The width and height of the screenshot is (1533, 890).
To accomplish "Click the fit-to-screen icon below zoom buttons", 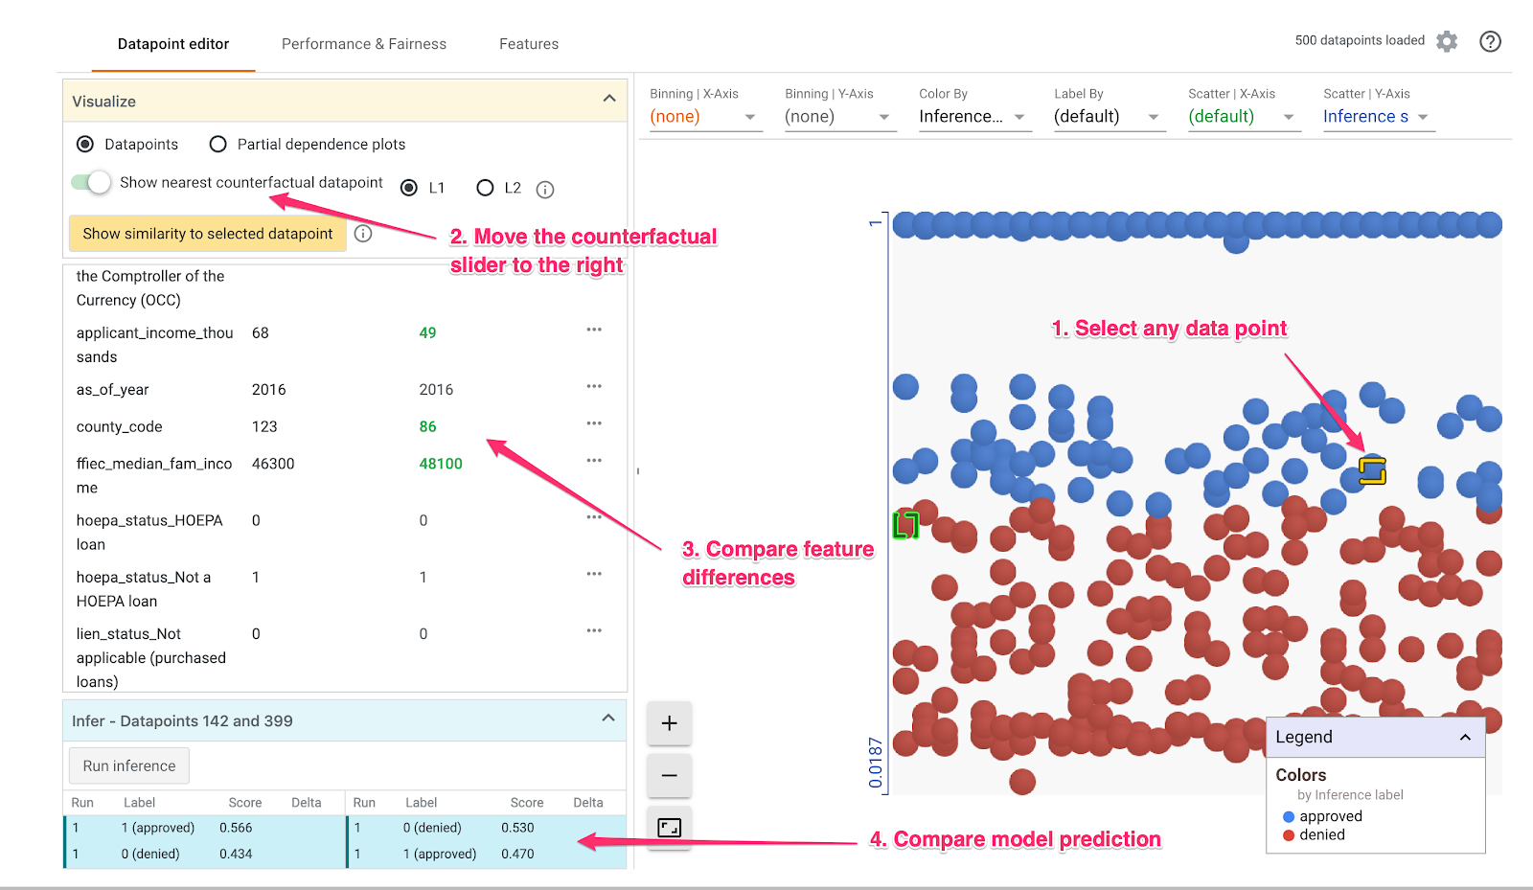I will [669, 827].
